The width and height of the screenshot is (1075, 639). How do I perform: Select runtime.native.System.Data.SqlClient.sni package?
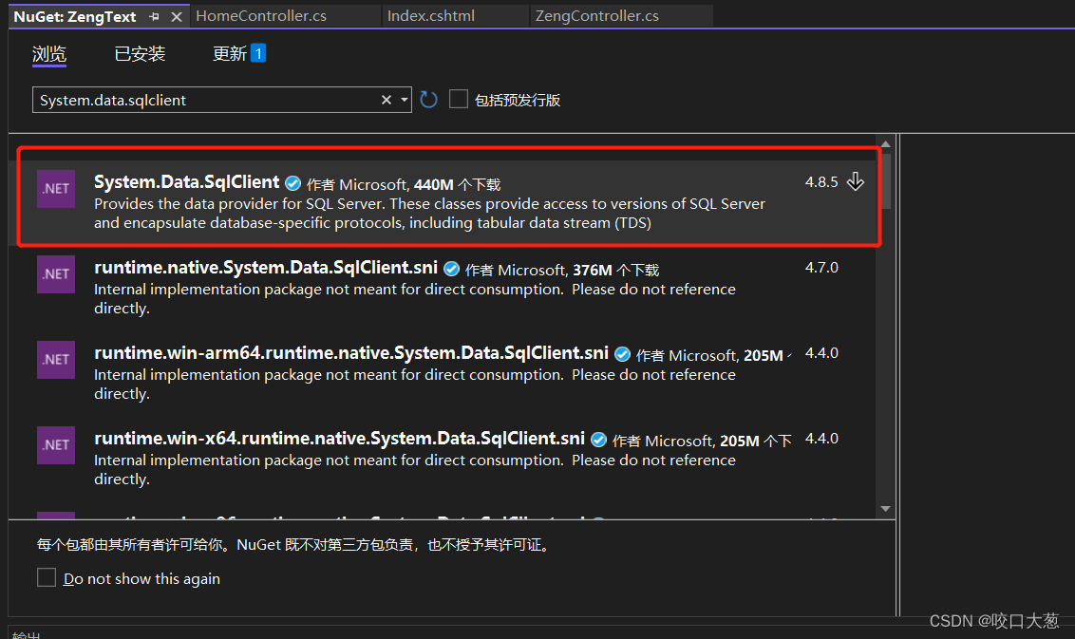click(265, 268)
